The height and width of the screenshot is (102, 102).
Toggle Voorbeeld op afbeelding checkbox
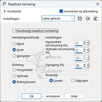point(61,11)
